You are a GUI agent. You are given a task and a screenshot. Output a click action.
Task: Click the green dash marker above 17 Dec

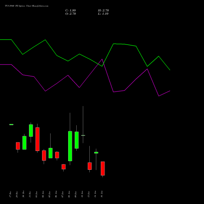point(11,124)
